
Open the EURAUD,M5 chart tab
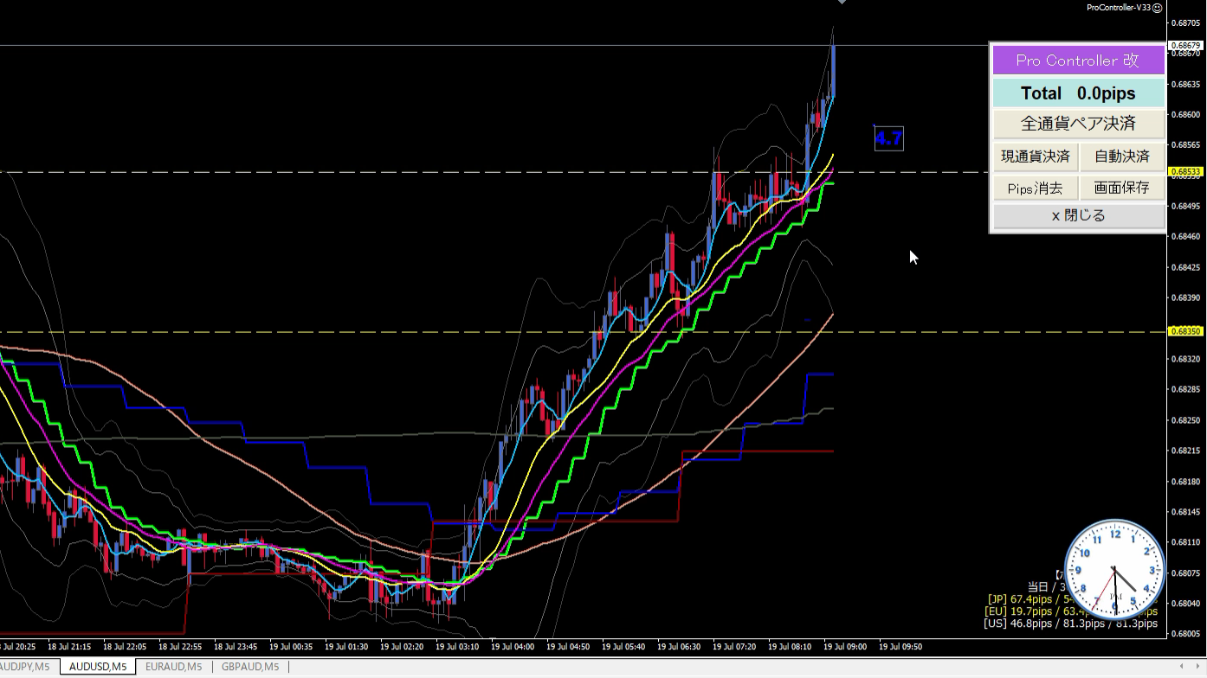[x=173, y=667]
